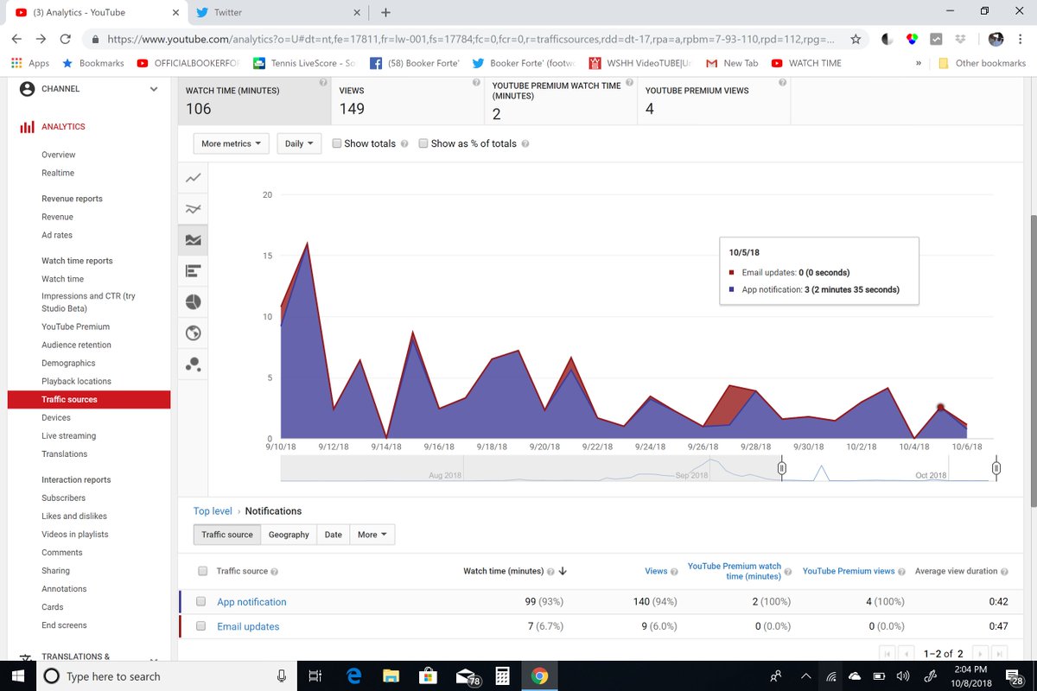1037x691 pixels.
Task: Open Microsoft Store from taskbar
Action: point(428,675)
